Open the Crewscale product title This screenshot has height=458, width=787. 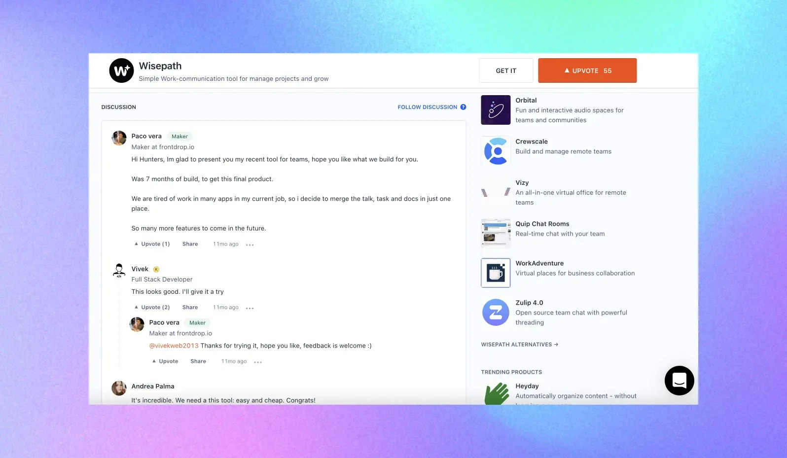coord(532,141)
